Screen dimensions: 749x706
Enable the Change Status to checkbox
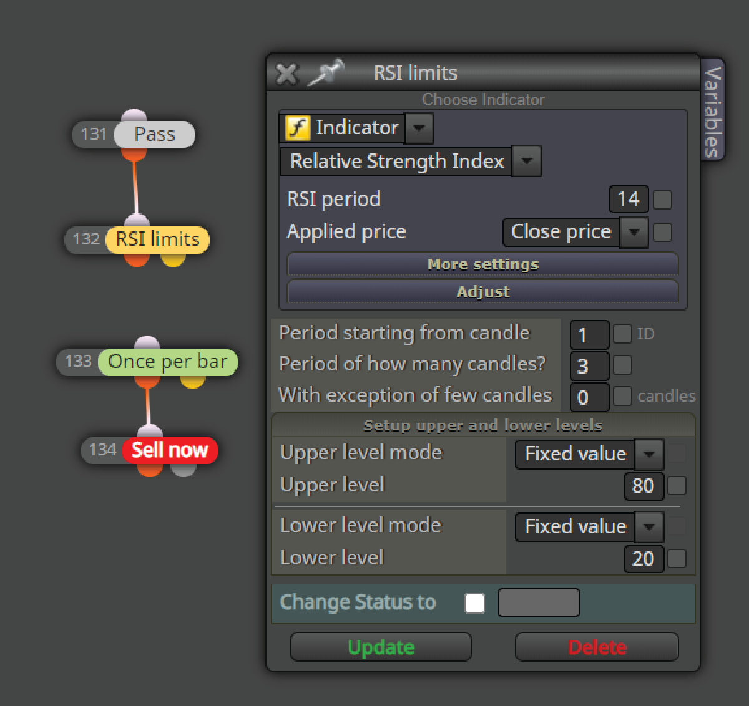tap(474, 603)
